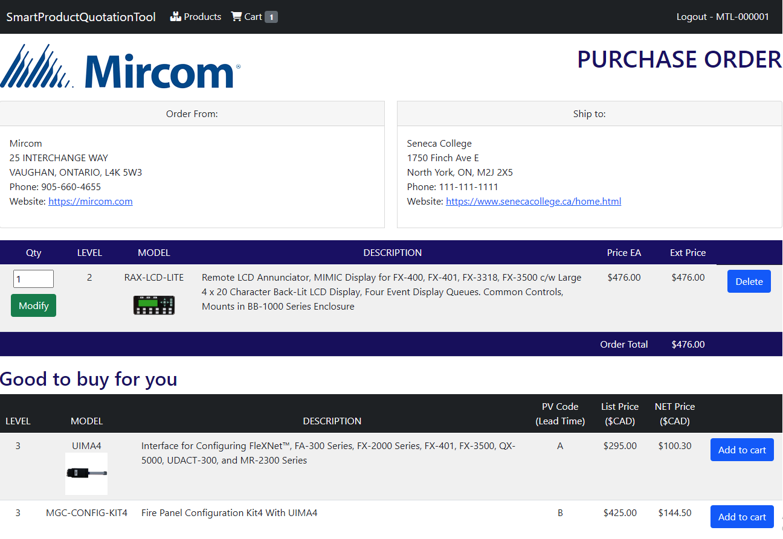Click the MGC-CONFIG-KIT4 model name
Image resolution: width=783 pixels, height=539 pixels.
click(86, 513)
